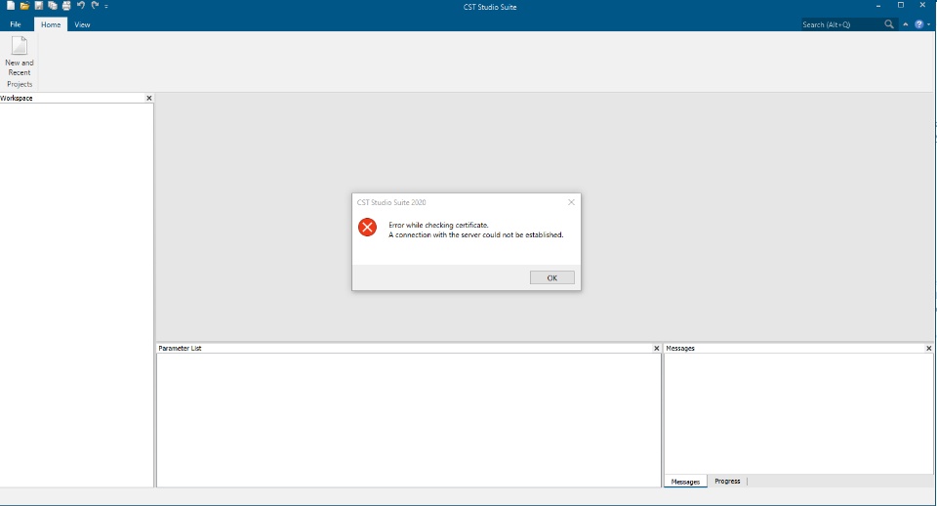The image size is (937, 506).
Task: Open the File menu
Action: [16, 24]
